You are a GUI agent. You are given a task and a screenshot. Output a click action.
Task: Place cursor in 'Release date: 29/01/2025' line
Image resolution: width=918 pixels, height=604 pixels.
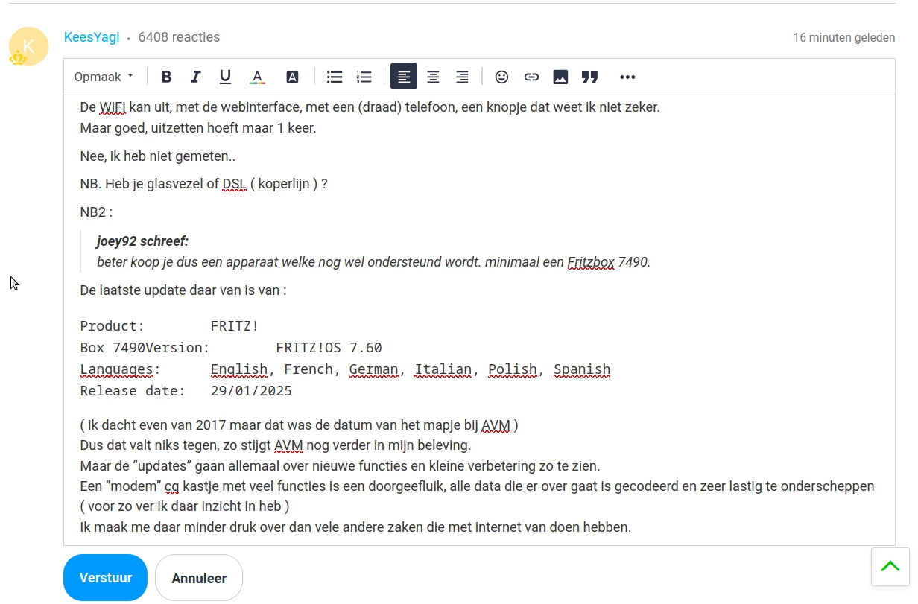(x=186, y=391)
